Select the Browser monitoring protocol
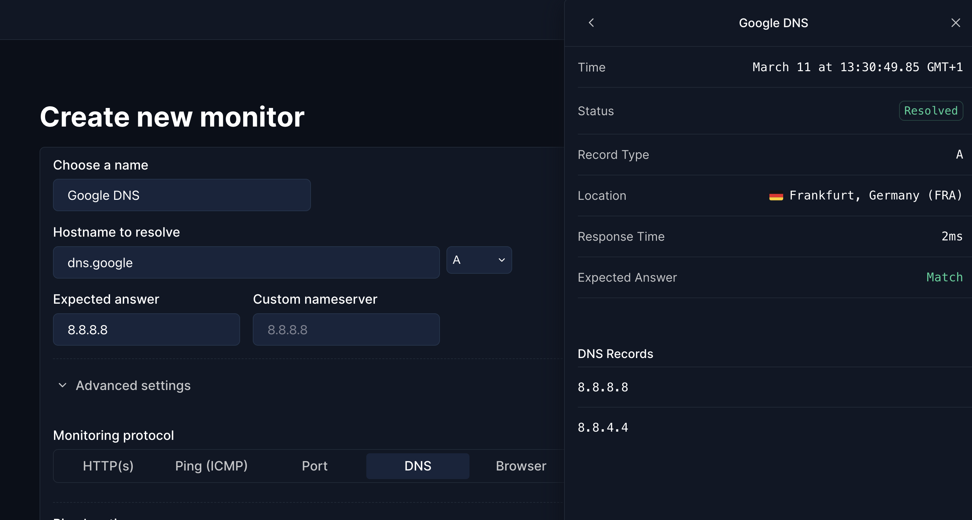The height and width of the screenshot is (520, 972). (x=521, y=466)
